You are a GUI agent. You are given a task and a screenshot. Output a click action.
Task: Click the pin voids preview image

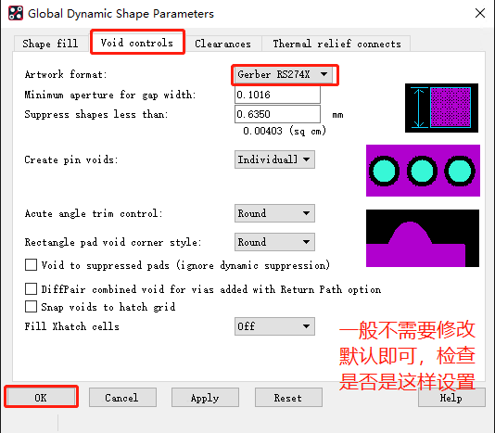point(423,171)
